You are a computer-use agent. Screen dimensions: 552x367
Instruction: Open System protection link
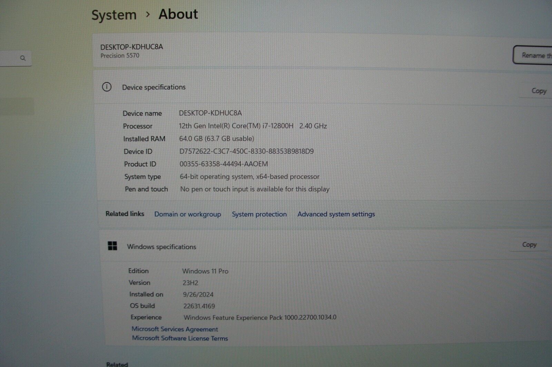[259, 214]
